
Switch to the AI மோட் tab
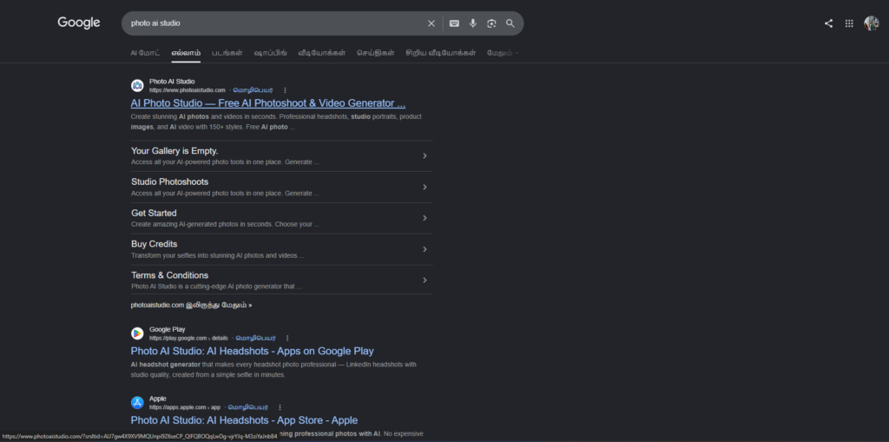pos(145,53)
